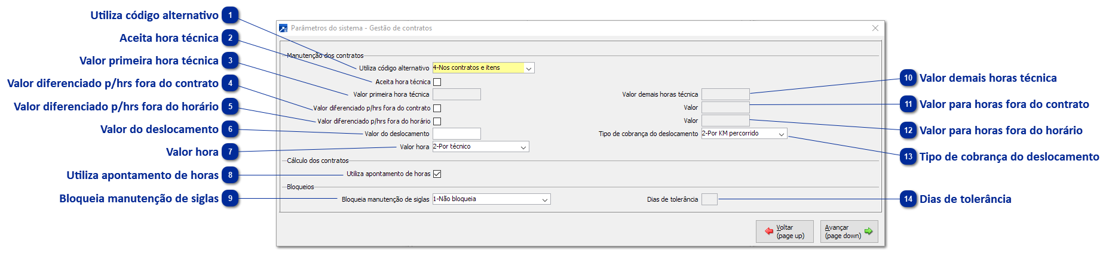This screenshot has height=253, width=1109.
Task: Click the Voltar (page up) button
Action: (x=785, y=232)
